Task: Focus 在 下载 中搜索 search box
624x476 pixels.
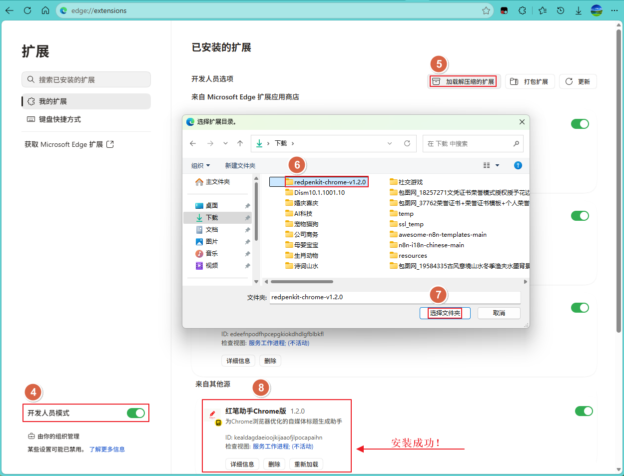Action: [473, 143]
